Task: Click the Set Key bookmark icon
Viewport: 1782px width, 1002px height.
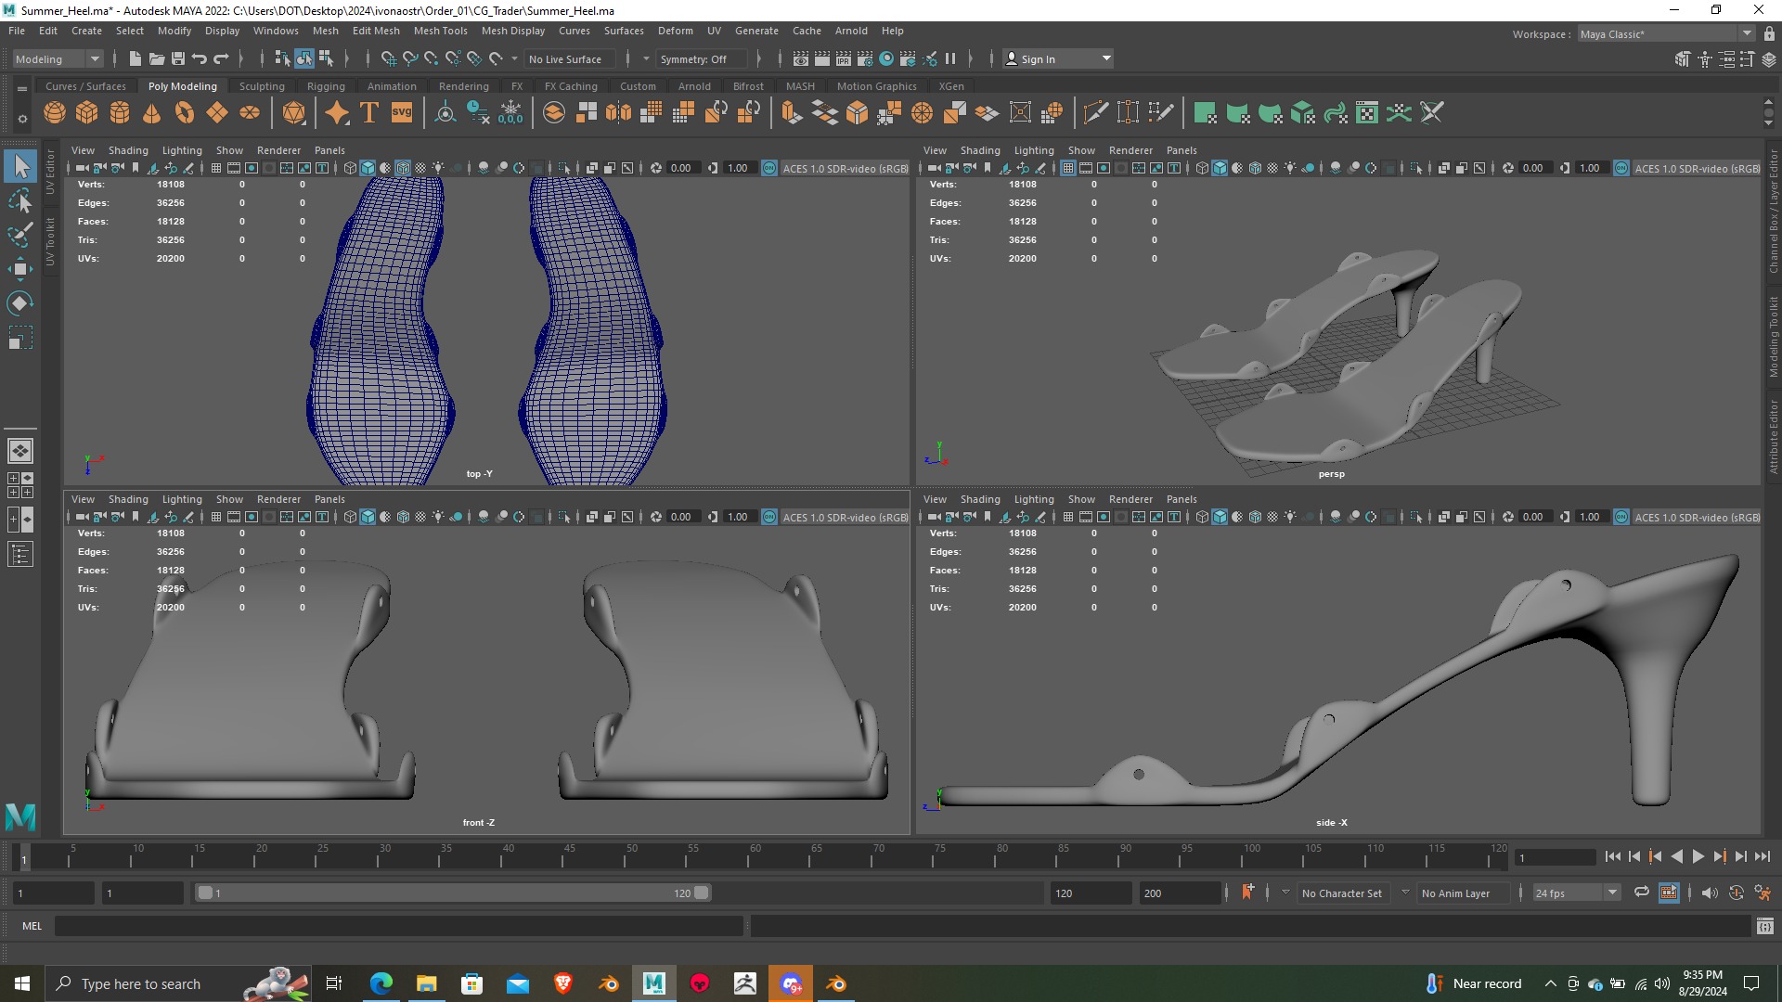Action: (x=1247, y=892)
